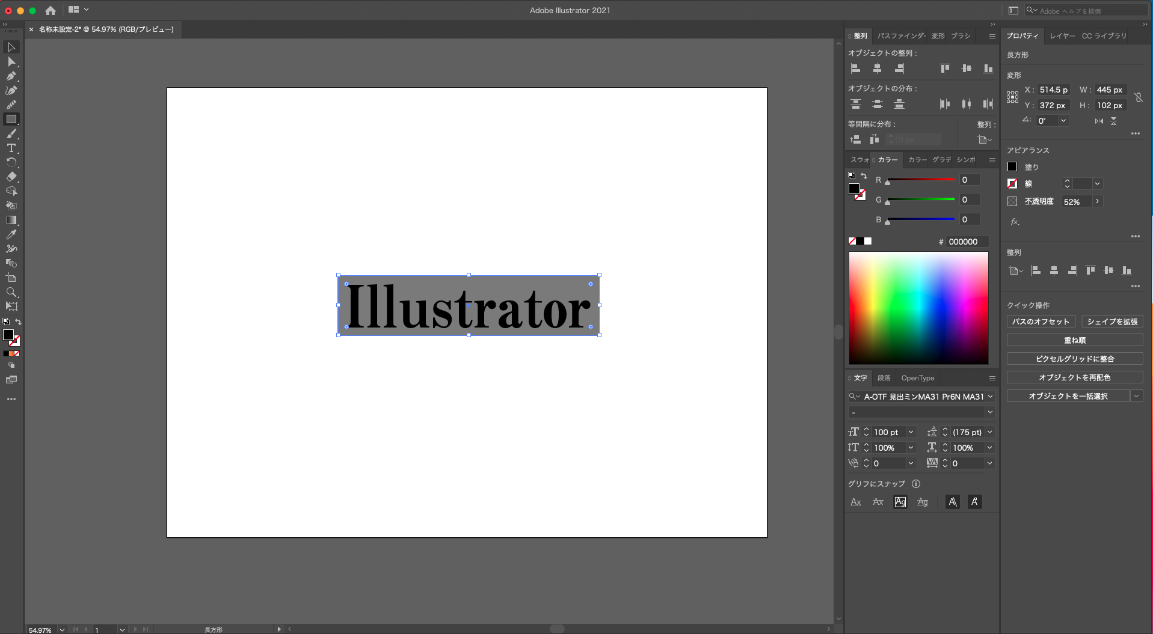Click the オブジェクトを一括選択 button
The image size is (1153, 634).
pyautogui.click(x=1068, y=396)
